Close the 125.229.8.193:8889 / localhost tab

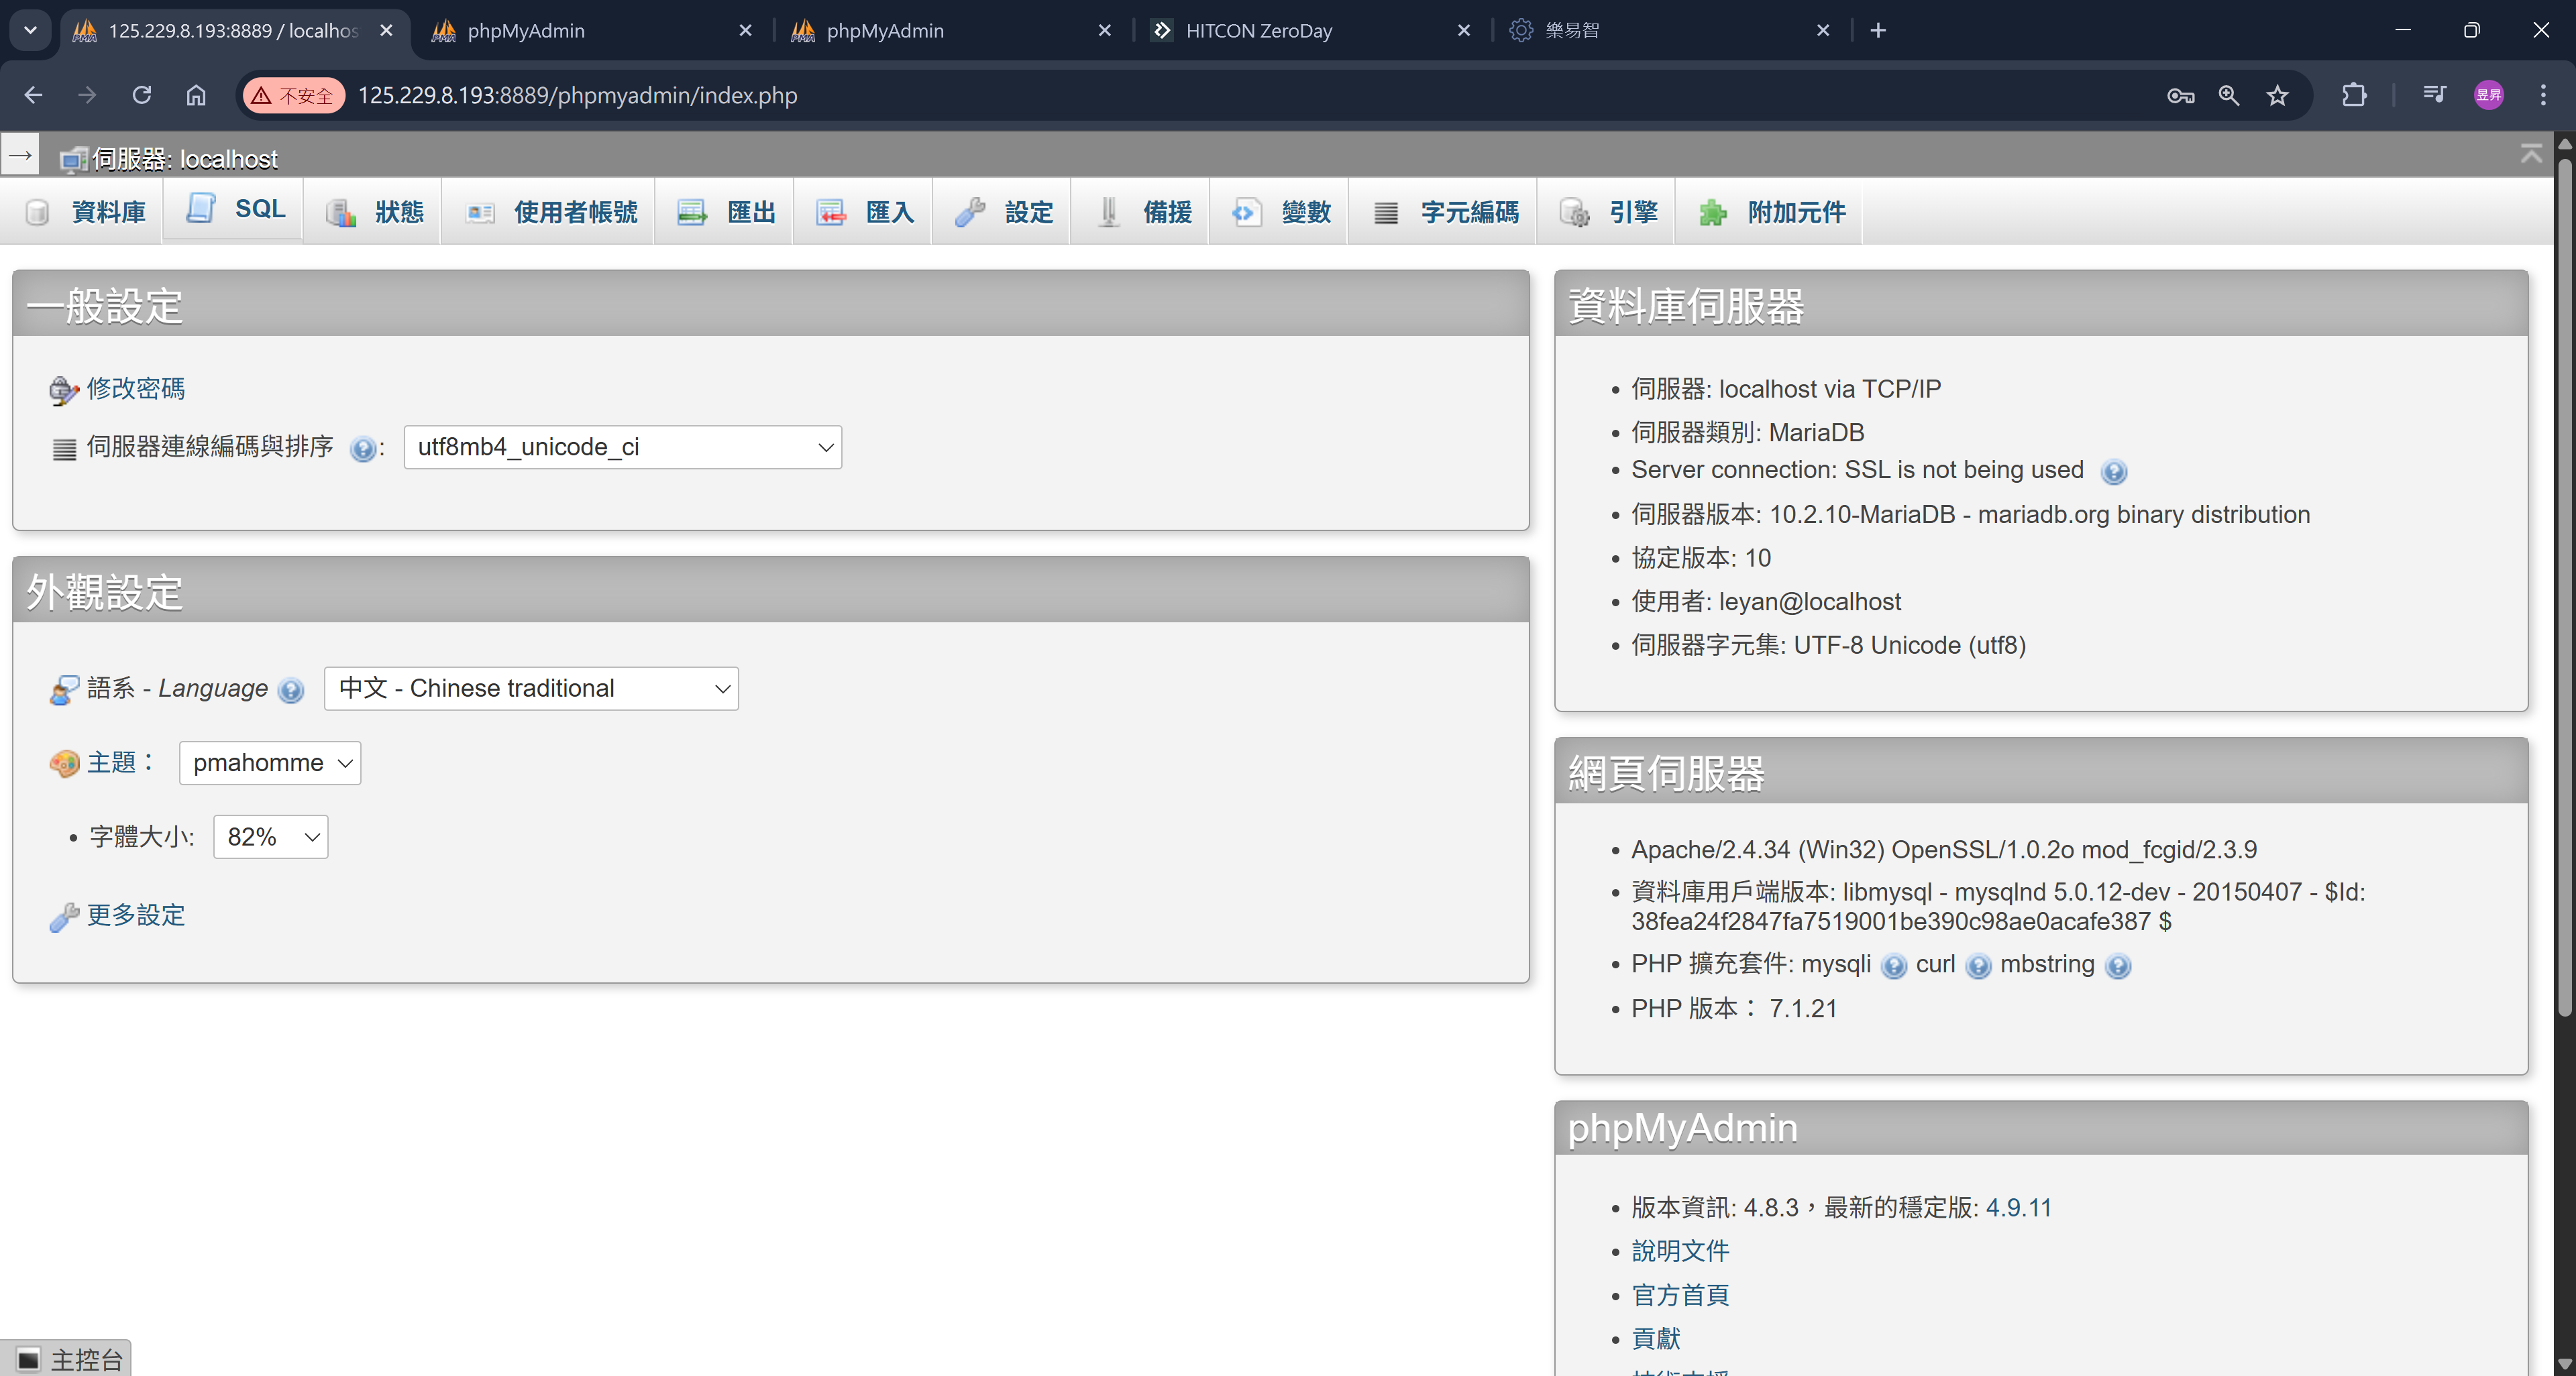pyautogui.click(x=386, y=30)
